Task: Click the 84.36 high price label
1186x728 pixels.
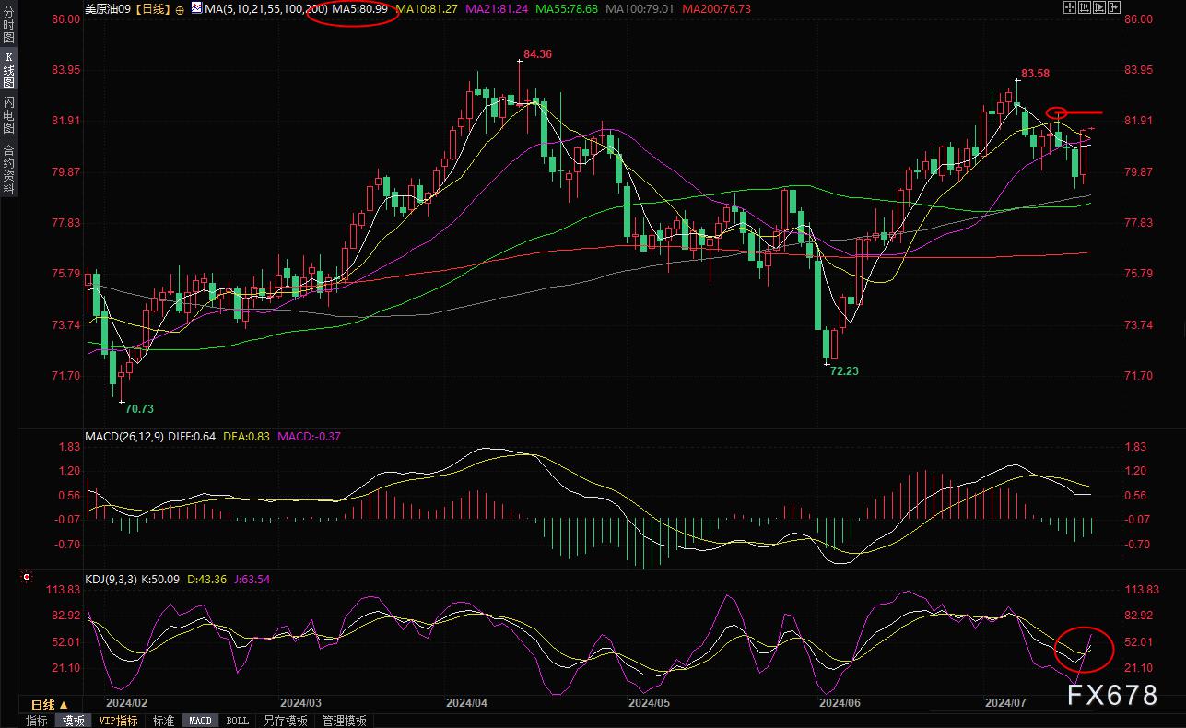Action: (538, 54)
